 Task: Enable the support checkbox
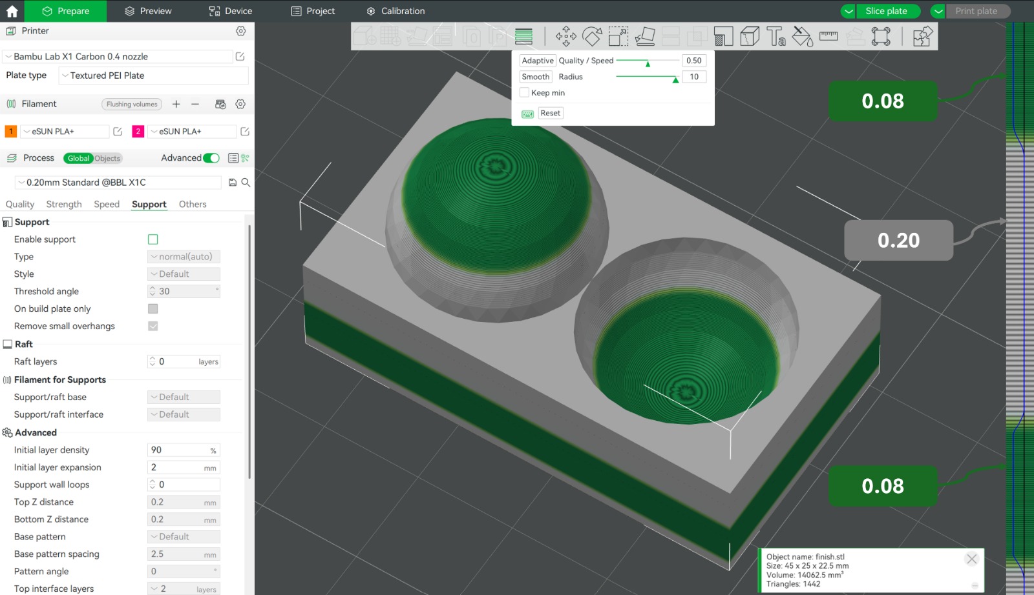153,239
